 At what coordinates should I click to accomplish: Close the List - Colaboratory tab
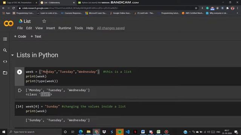click(x=74, y=3)
